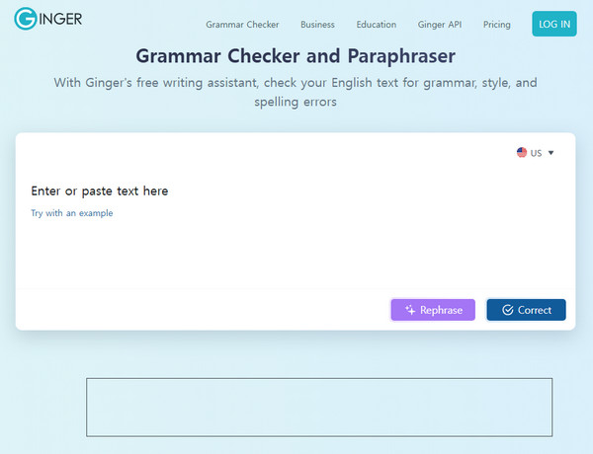This screenshot has width=593, height=454.
Task: Open the Ginger API page
Action: point(440,25)
